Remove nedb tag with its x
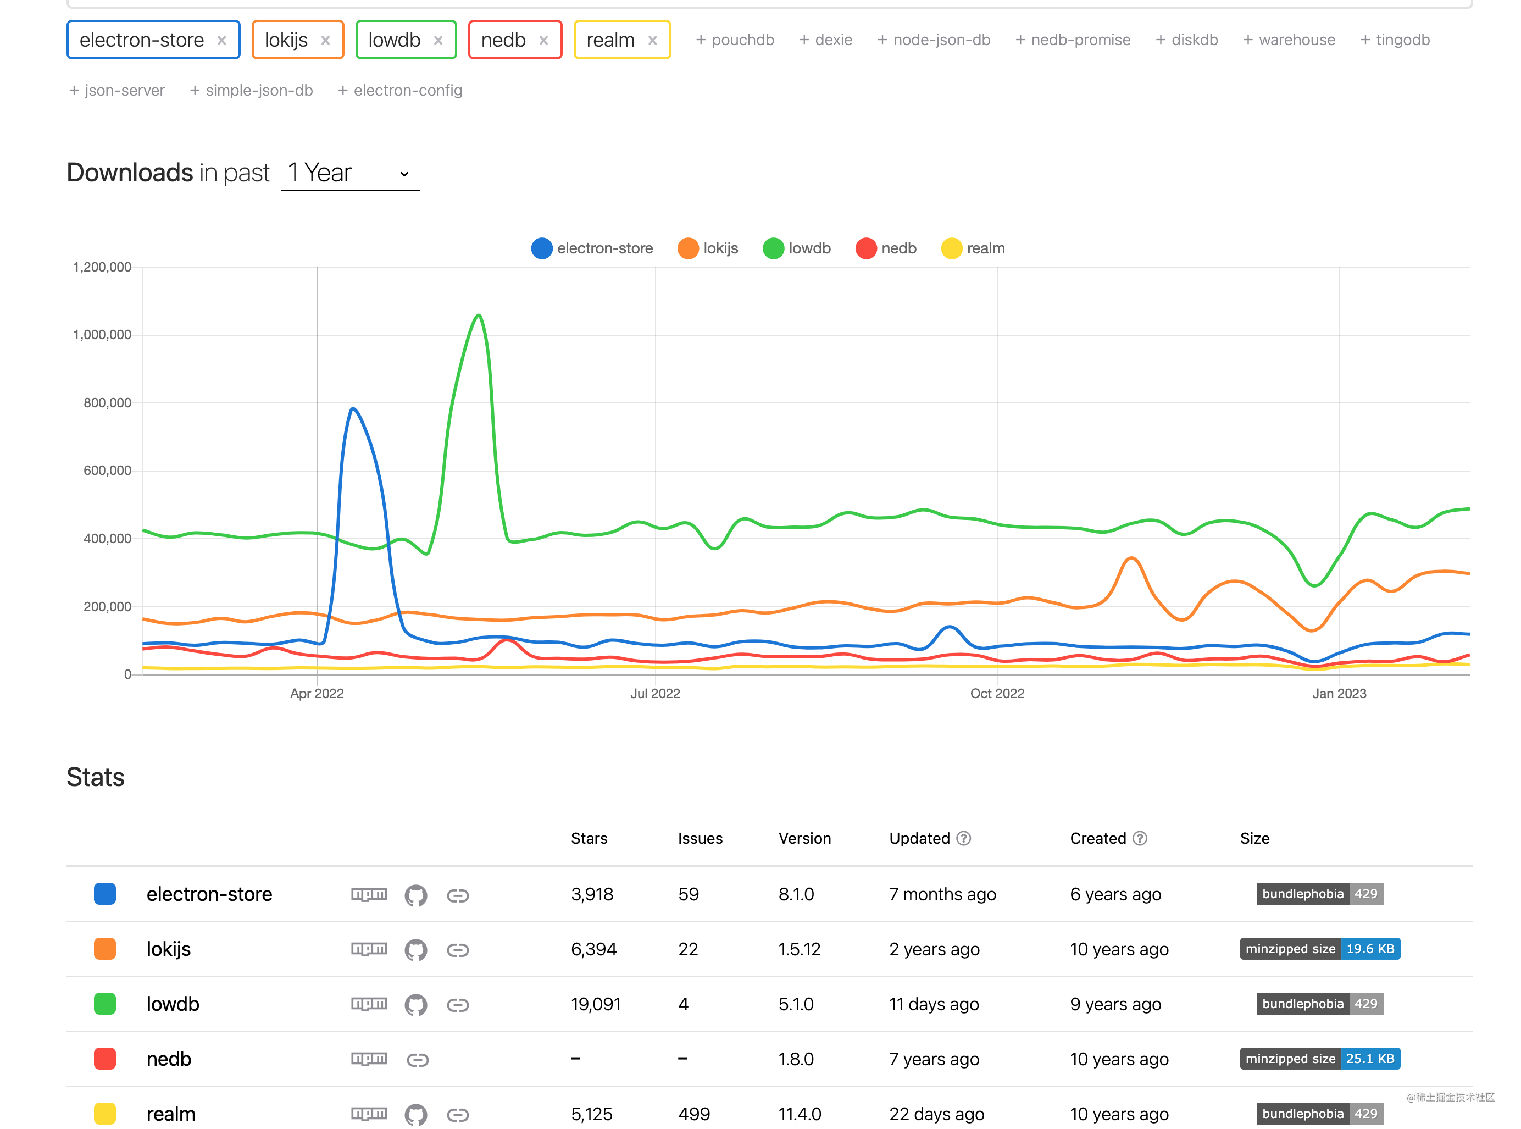Image resolution: width=1521 pixels, height=1129 pixels. 543,40
